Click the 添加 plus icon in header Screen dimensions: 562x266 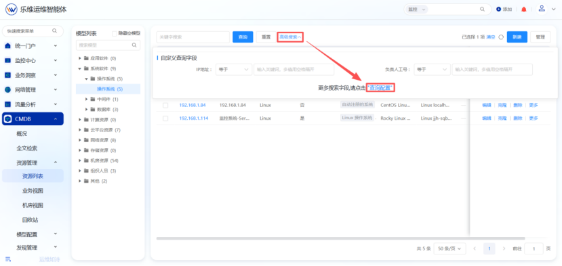(498, 9)
